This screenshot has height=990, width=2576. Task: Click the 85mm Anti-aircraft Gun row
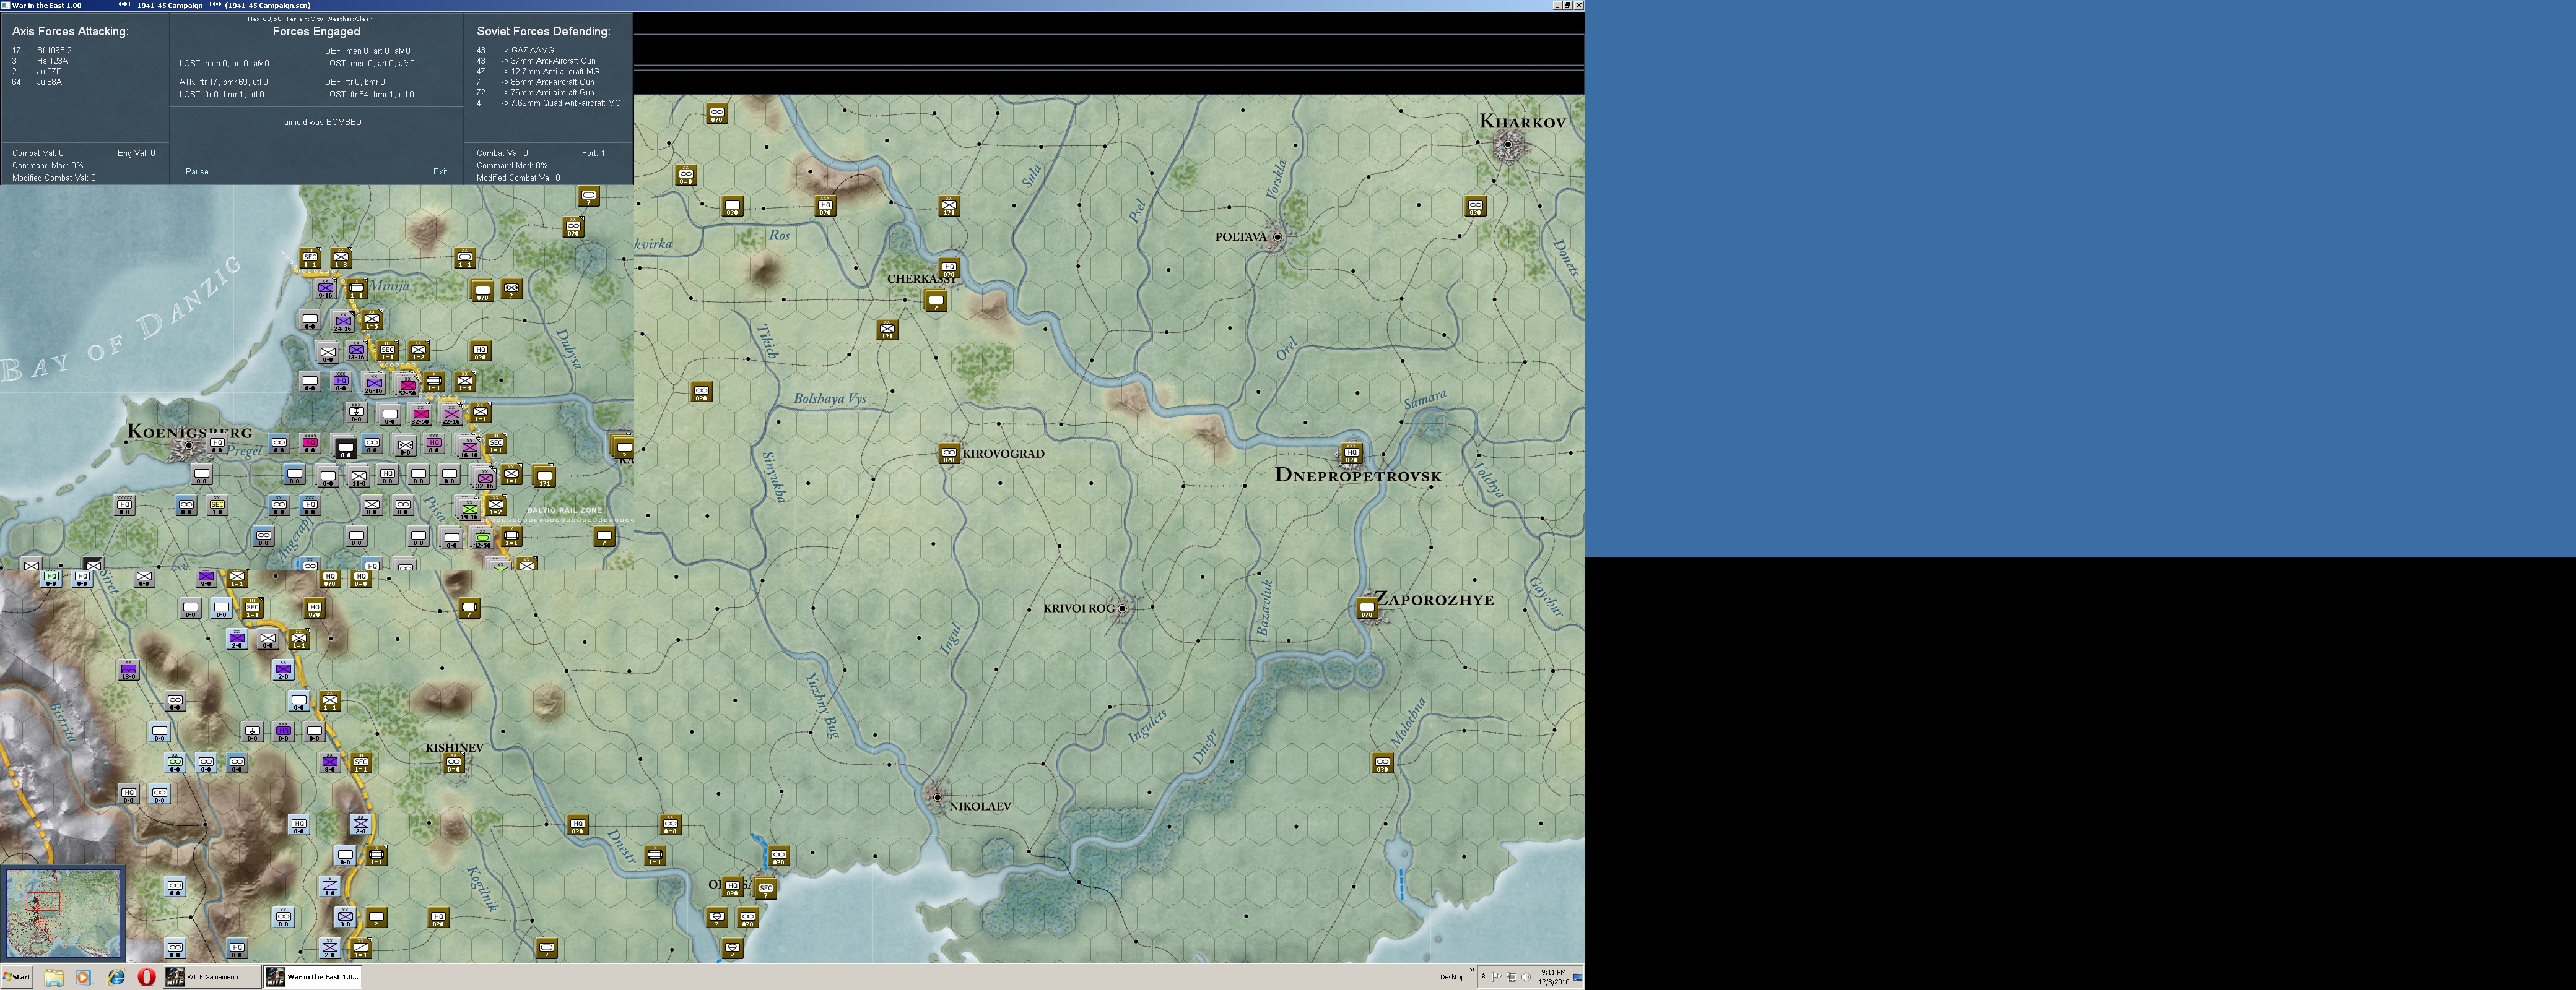(x=535, y=82)
